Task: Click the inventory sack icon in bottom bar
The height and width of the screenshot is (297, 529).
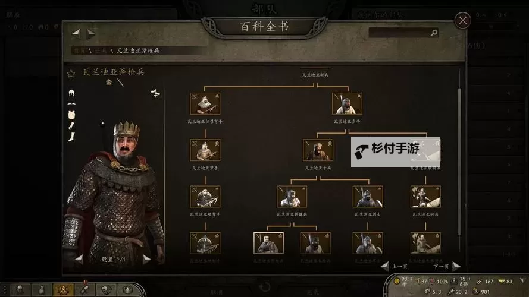Action: (41, 290)
